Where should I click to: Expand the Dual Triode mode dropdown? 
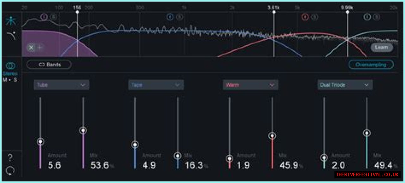pos(345,85)
